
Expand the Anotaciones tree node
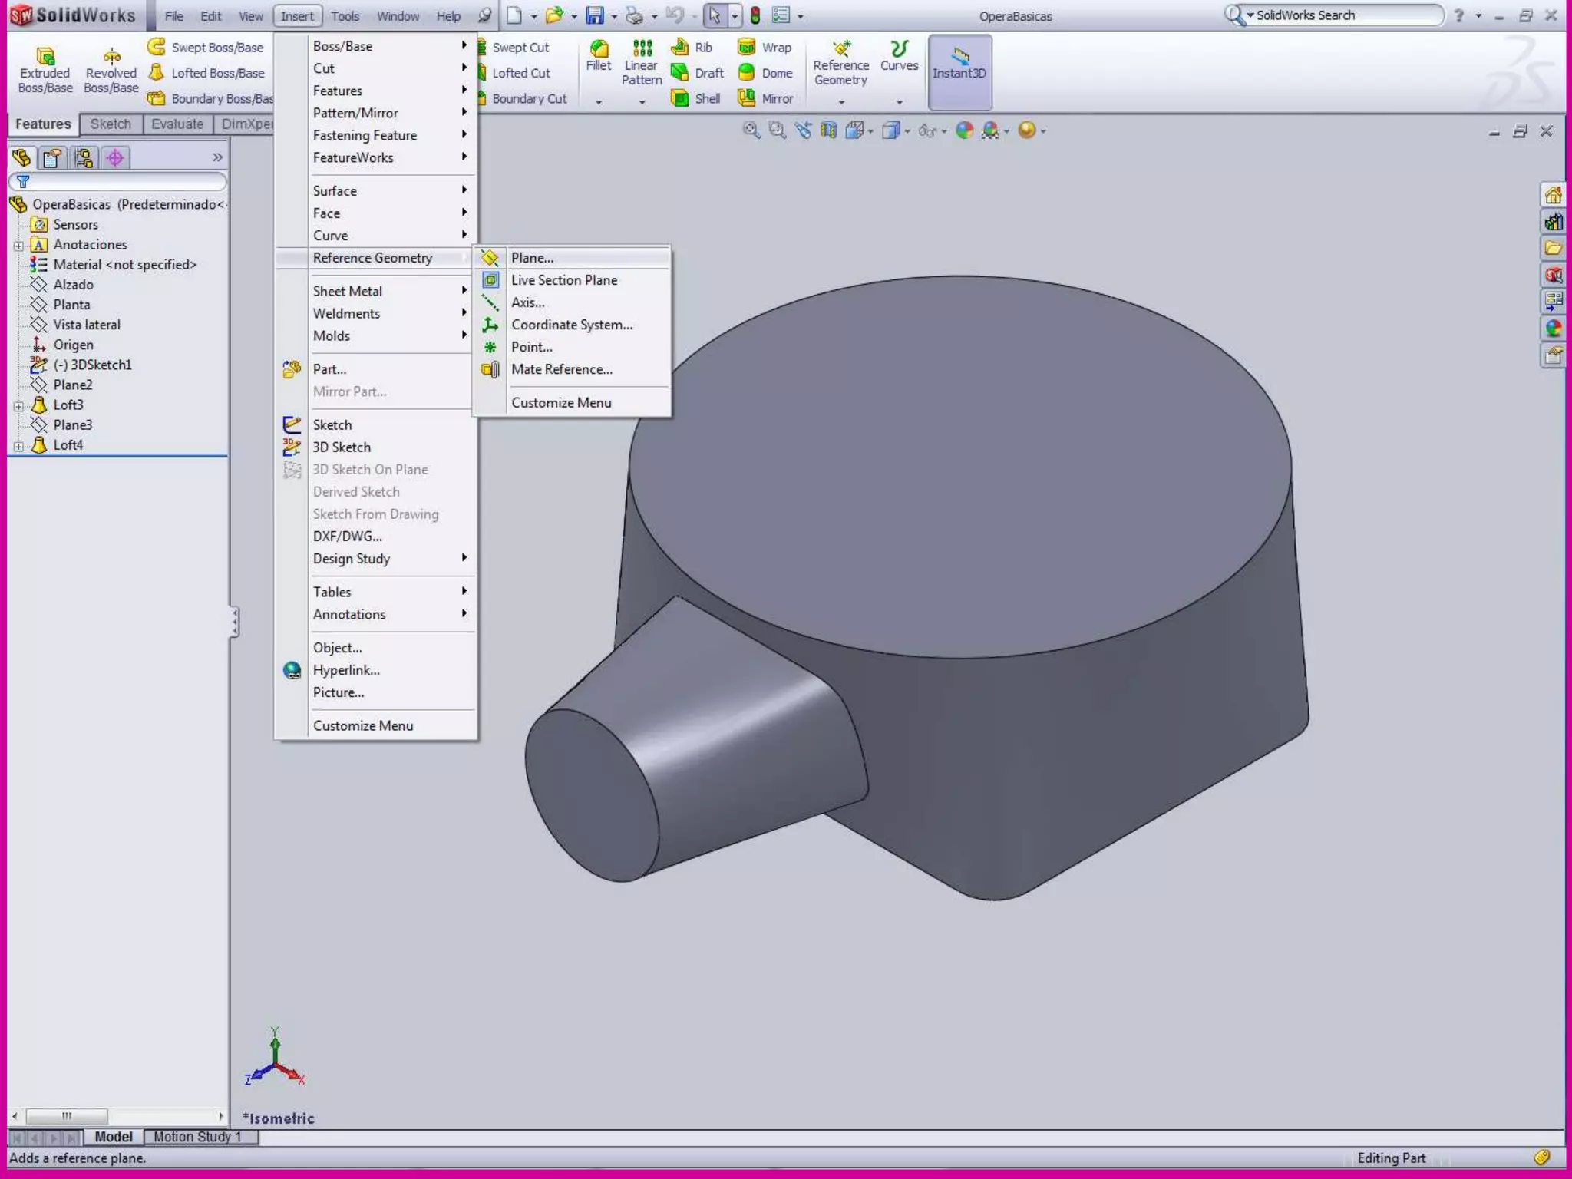tap(18, 246)
